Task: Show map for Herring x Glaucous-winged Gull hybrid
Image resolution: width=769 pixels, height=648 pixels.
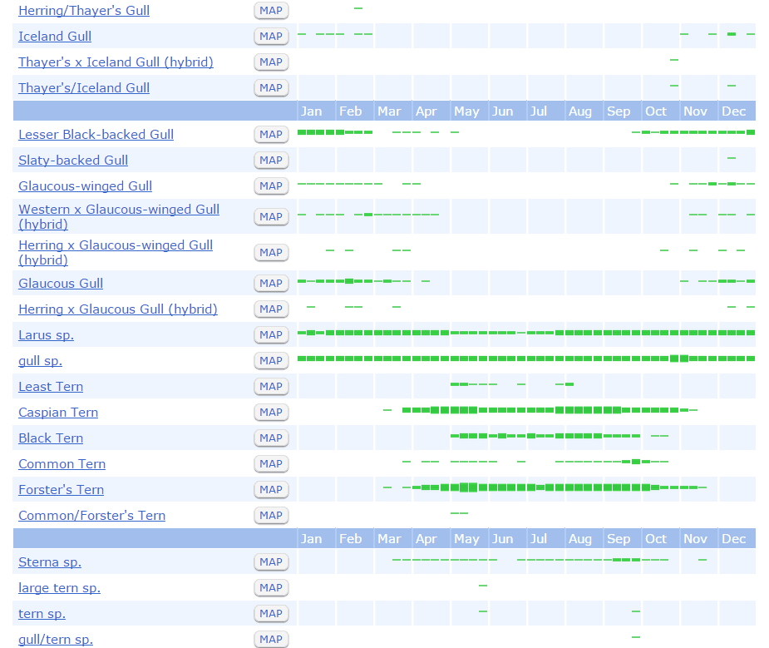Action: coord(271,253)
